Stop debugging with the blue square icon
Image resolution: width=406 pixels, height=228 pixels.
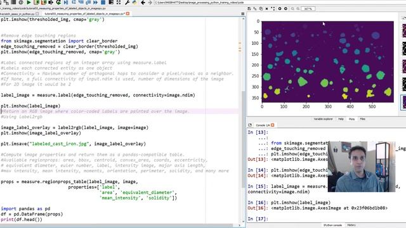tap(103, 3)
